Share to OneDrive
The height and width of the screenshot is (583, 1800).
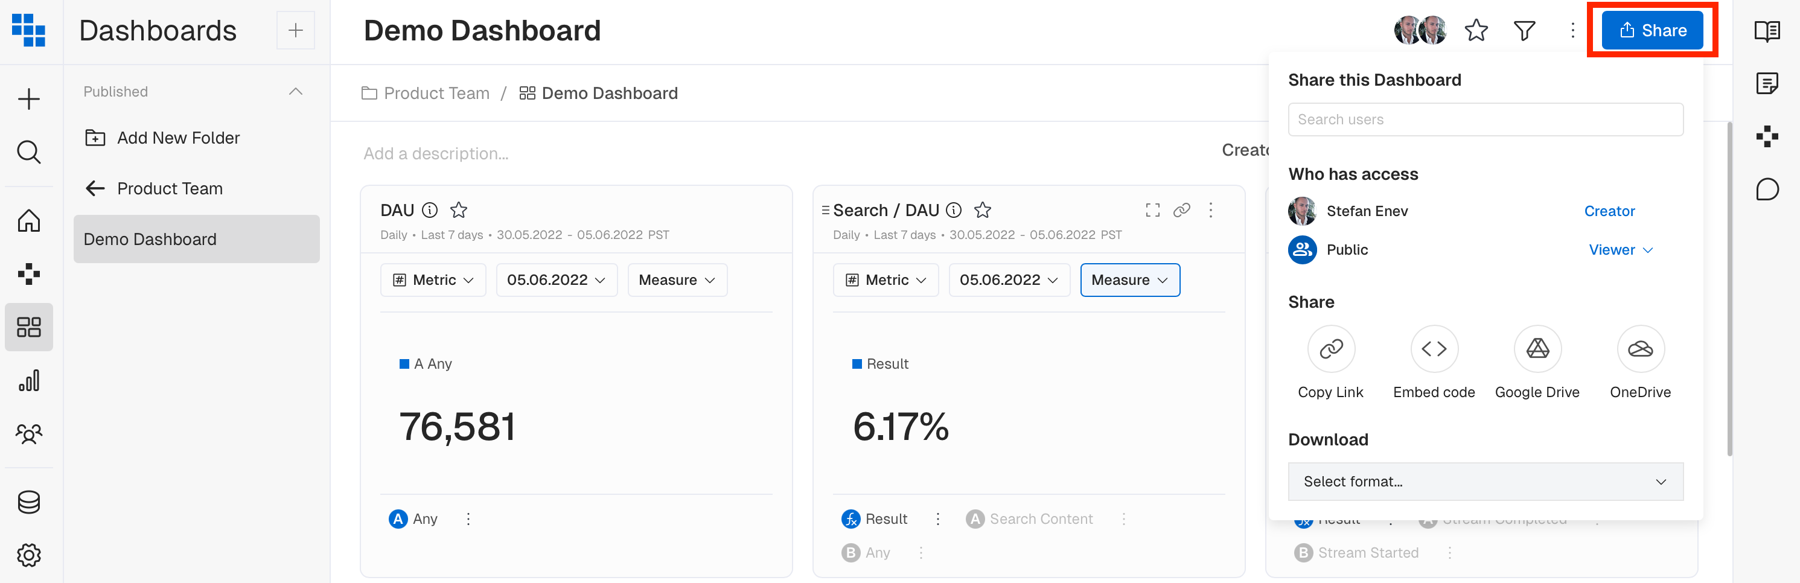pos(1640,363)
